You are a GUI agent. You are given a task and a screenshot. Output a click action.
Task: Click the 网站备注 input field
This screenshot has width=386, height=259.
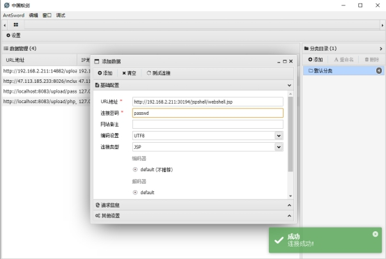(208, 124)
